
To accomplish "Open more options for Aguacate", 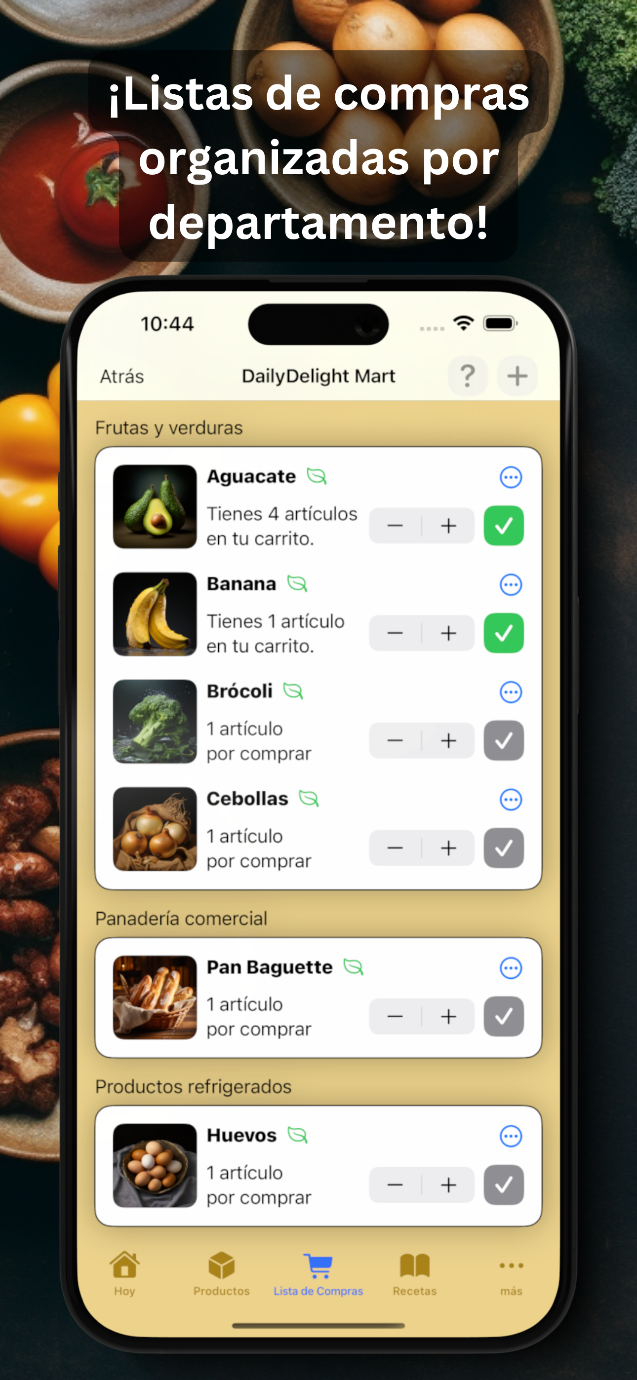I will 511,477.
